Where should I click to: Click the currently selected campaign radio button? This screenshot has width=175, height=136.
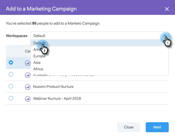[x=11, y=62]
